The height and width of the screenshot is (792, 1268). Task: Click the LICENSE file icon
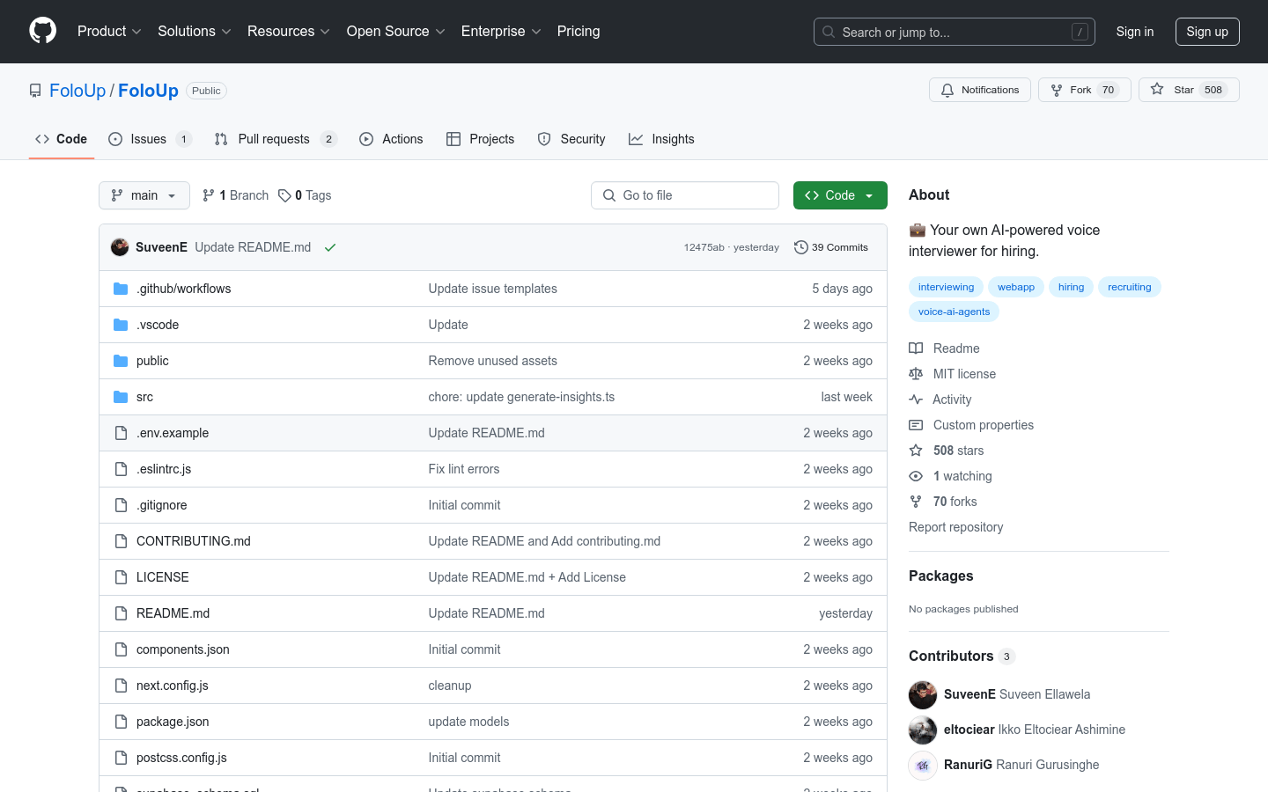[121, 577]
